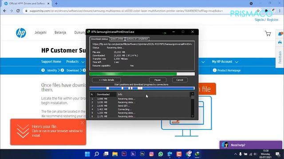Select connection row 1 with 3,999 MB

pyautogui.click(x=140, y=99)
